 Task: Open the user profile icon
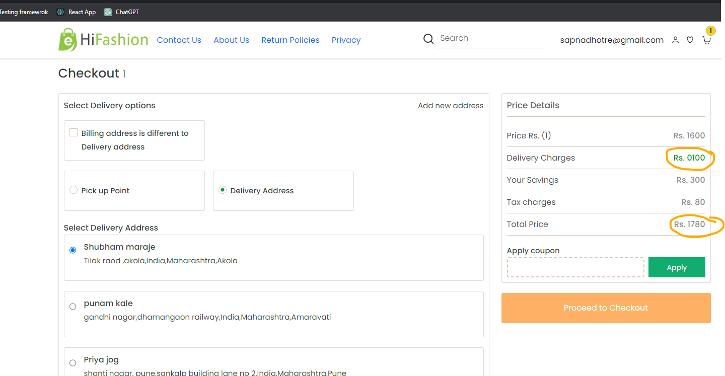(x=676, y=40)
